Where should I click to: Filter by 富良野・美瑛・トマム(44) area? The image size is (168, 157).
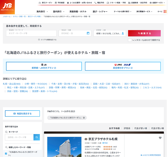pyautogui.click(x=45, y=91)
